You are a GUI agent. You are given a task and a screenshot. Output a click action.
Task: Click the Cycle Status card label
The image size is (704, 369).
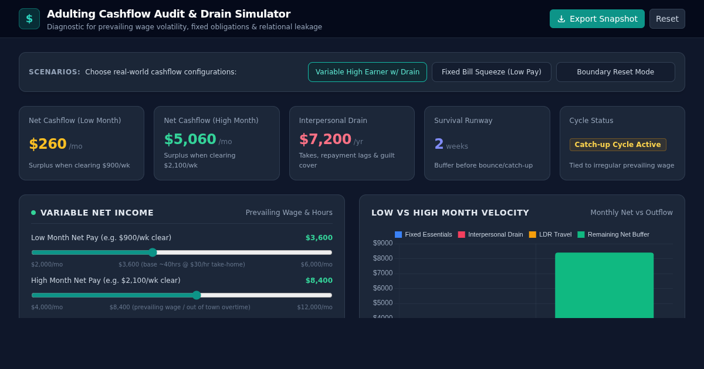click(591, 121)
